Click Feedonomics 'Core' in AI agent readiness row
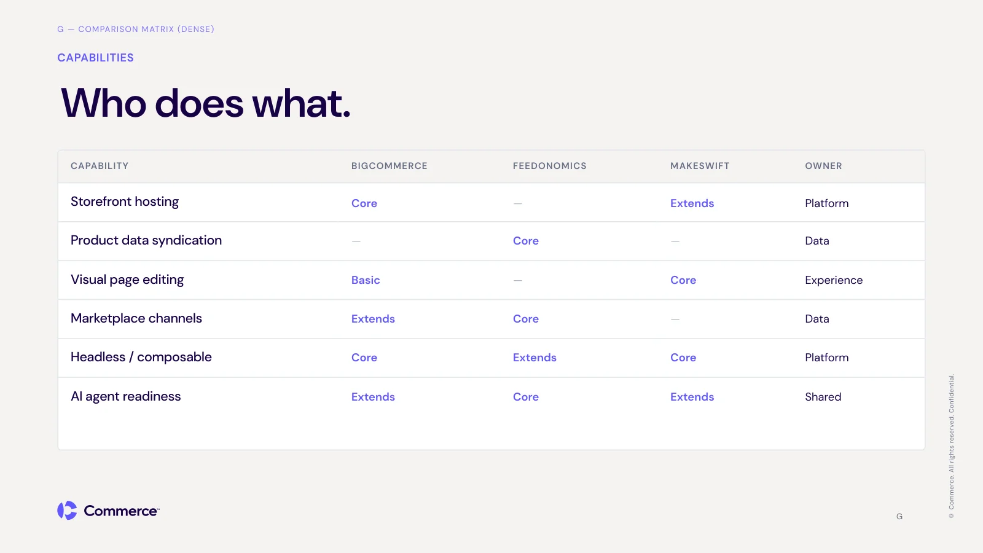Image resolution: width=983 pixels, height=553 pixels. coord(526,397)
